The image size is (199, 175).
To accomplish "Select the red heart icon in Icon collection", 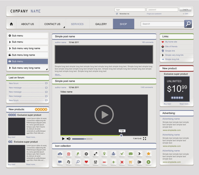I will [x=86, y=162].
